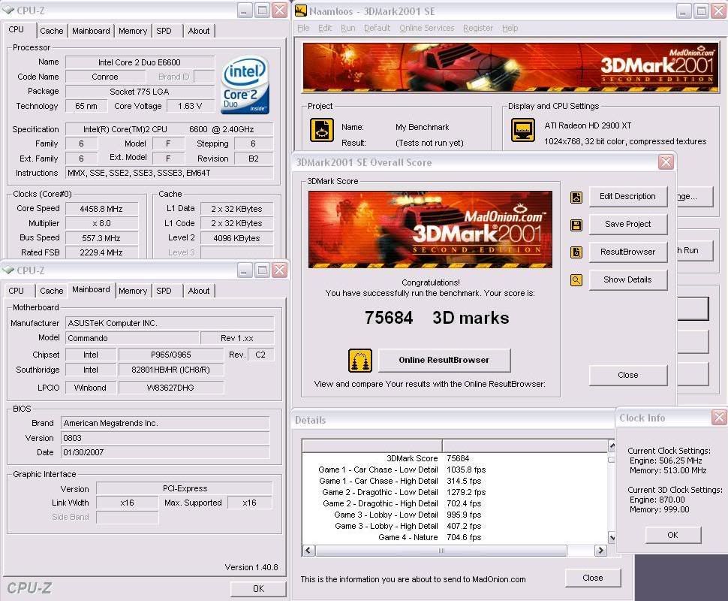Click the Show Details button
728x601 pixels.
[x=627, y=279]
